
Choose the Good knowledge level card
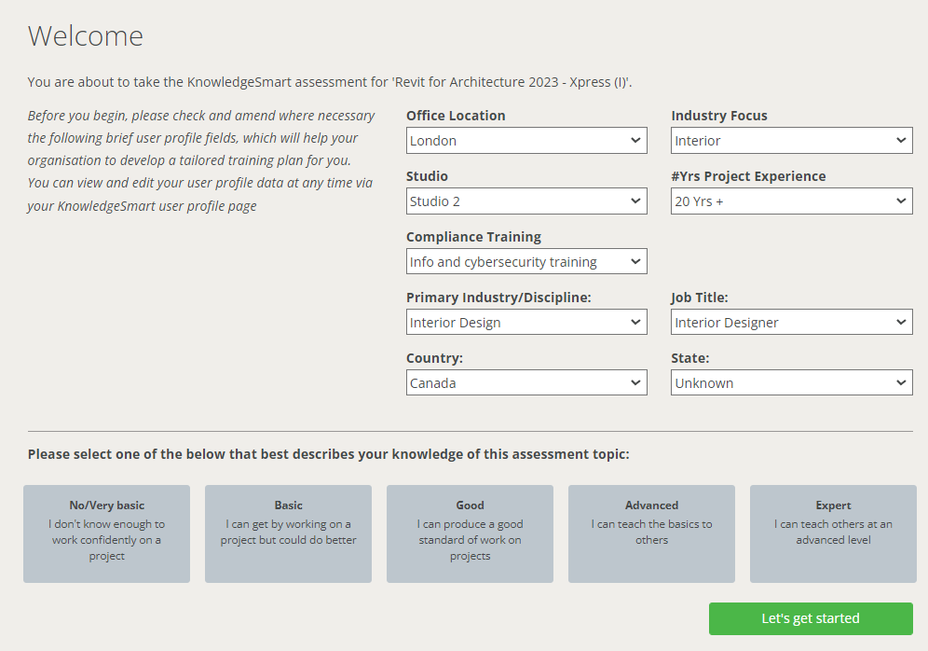(x=470, y=533)
